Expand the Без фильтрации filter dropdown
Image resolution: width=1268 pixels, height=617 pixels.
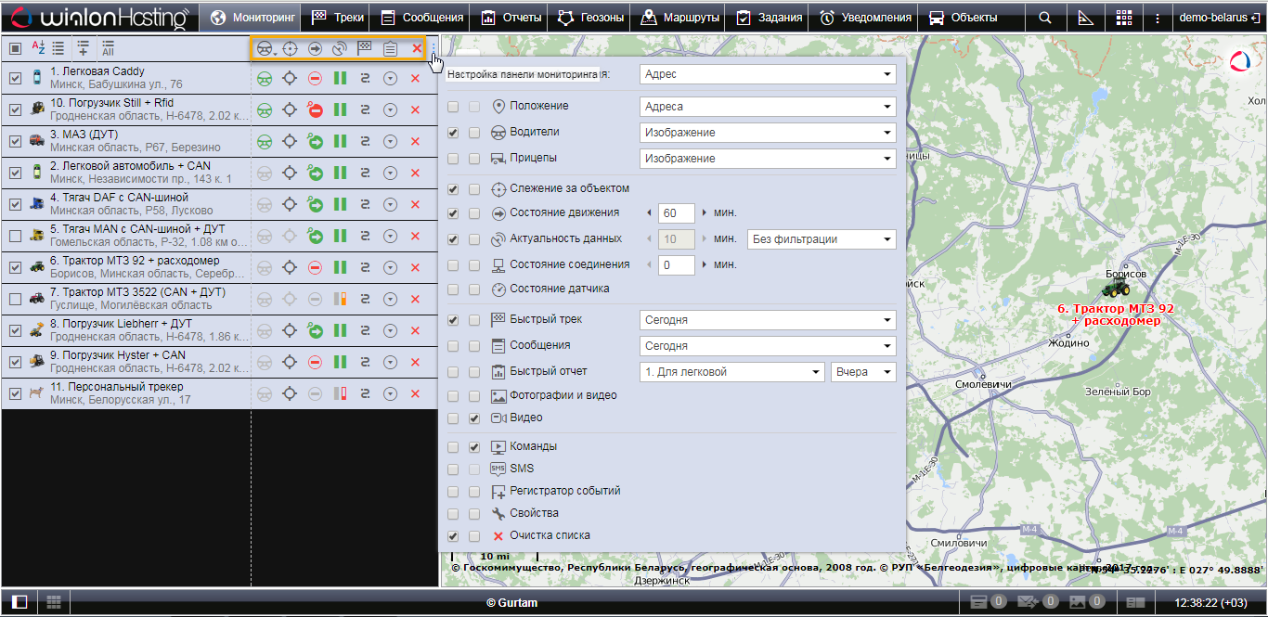[x=821, y=239]
